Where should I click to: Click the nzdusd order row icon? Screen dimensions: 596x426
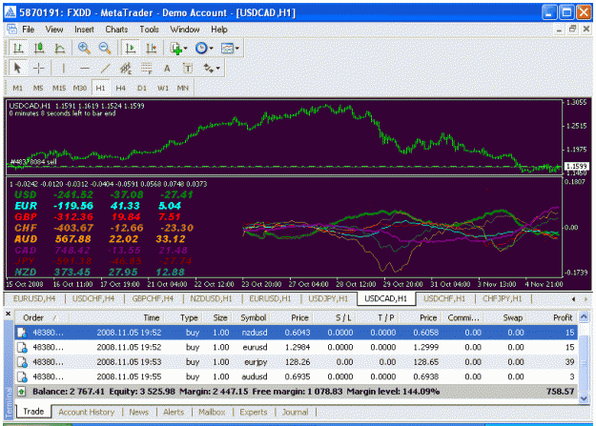[x=22, y=333]
